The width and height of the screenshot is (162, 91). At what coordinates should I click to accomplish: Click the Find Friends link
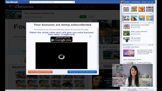click(136, 2)
